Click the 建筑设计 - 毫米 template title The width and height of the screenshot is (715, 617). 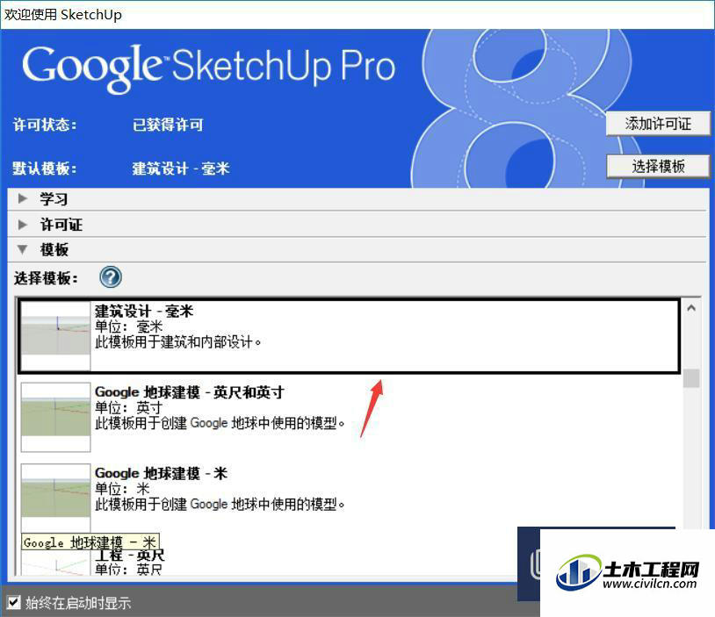[x=144, y=312]
